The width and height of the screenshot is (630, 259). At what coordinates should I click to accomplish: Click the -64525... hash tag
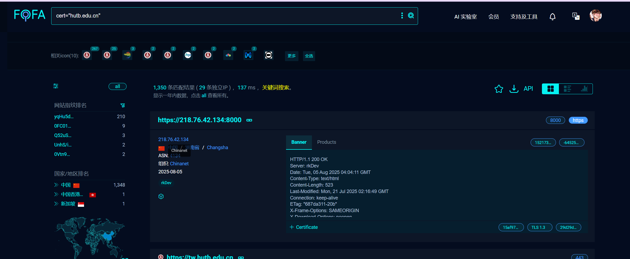[572, 143]
